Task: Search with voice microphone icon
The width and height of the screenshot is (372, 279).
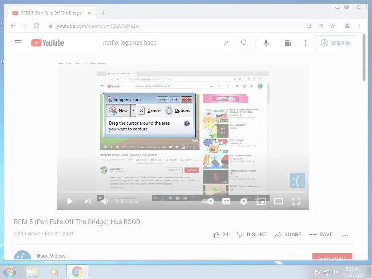Action: click(x=266, y=43)
